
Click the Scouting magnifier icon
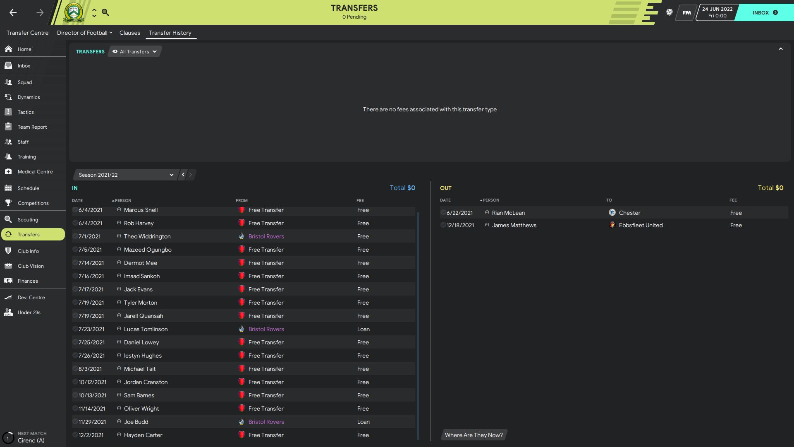point(8,219)
